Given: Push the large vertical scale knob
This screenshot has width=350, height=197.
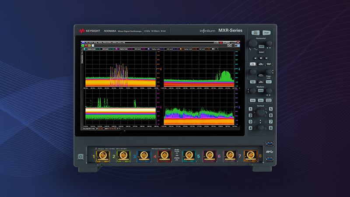Looking at the screenshot, I should (x=260, y=113).
